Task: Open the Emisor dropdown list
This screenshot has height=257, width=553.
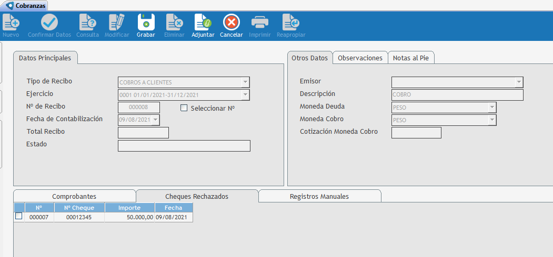Action: coord(518,82)
